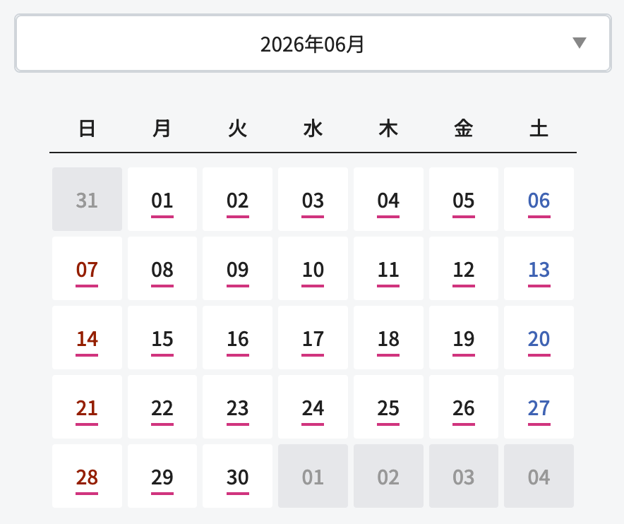The image size is (624, 524).
Task: Select Saturday June 06
Action: [539, 199]
